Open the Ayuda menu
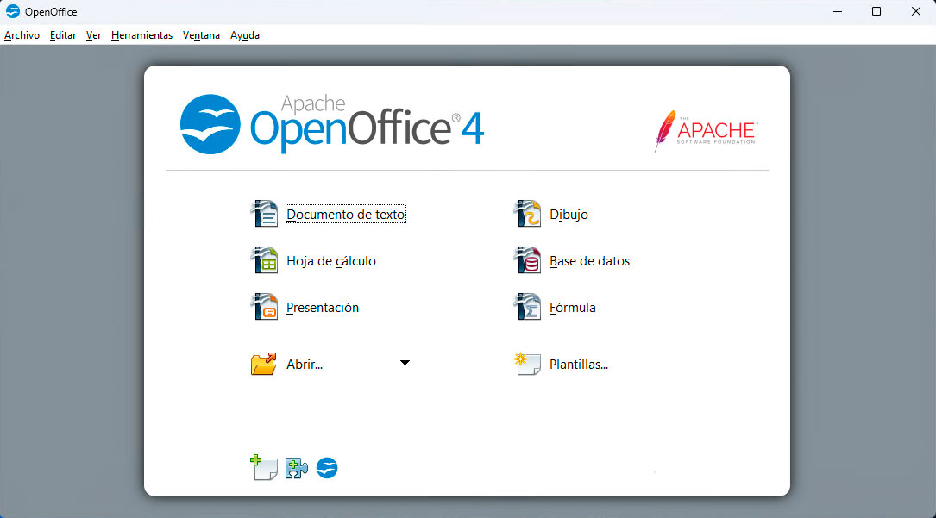936x518 pixels. pos(245,35)
